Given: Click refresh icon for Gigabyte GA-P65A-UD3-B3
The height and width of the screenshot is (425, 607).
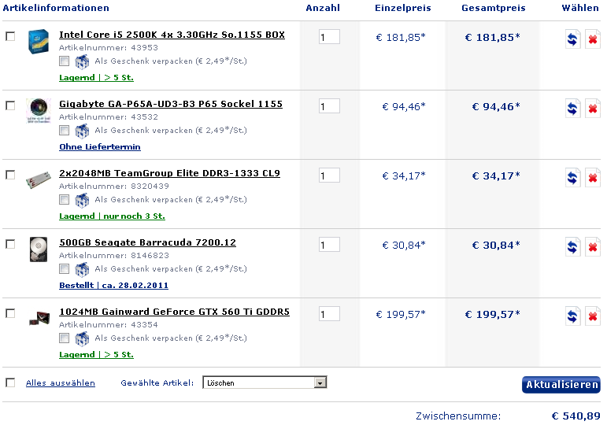Looking at the screenshot, I should tap(572, 109).
